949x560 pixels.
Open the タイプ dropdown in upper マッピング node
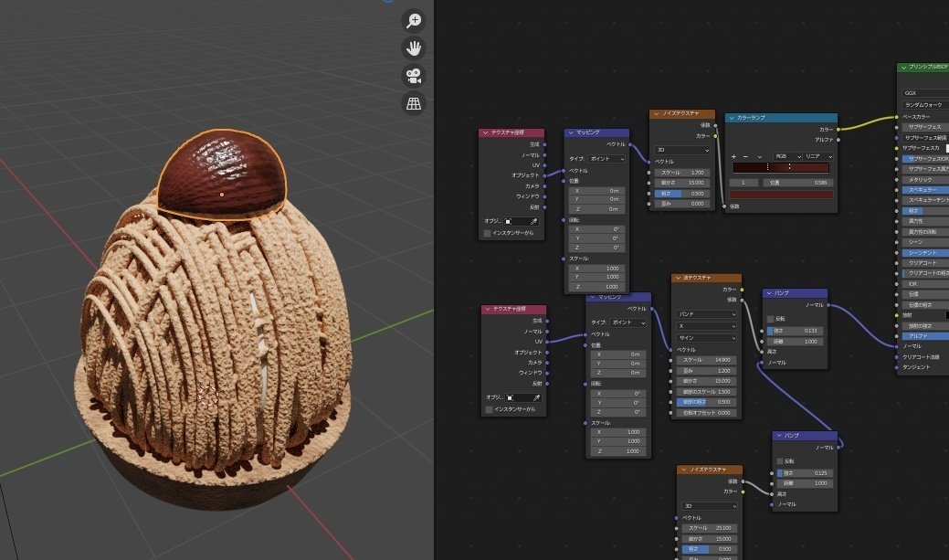[607, 159]
